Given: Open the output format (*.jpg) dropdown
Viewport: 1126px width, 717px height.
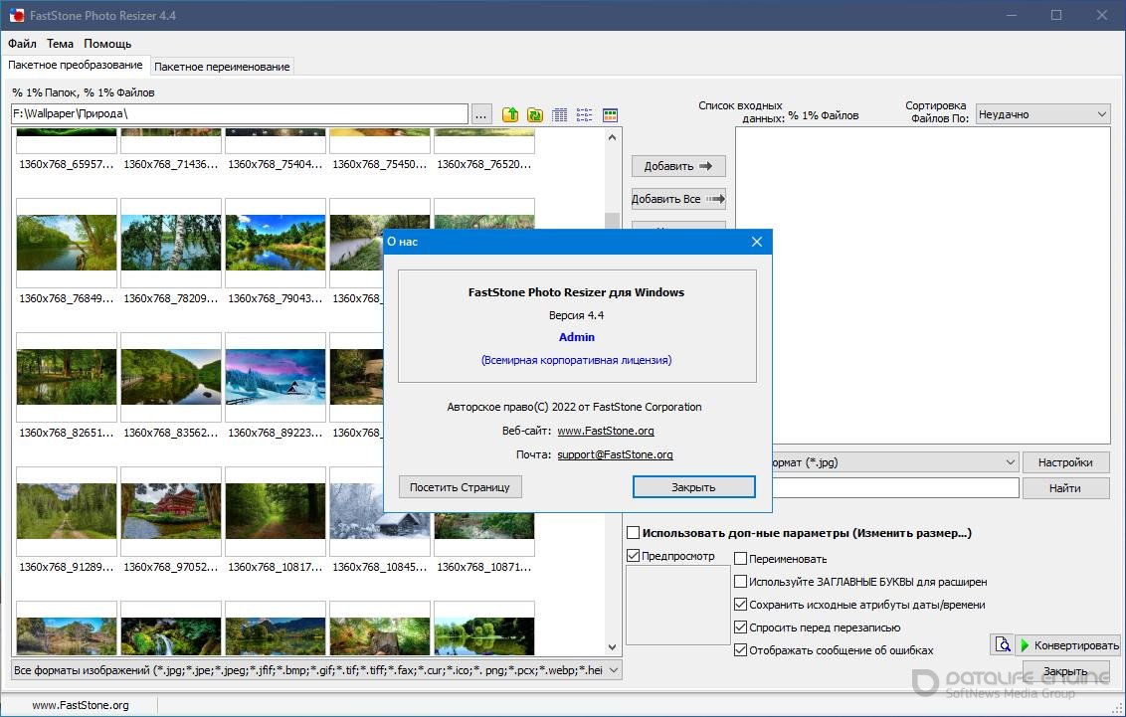Looking at the screenshot, I should 1010,462.
